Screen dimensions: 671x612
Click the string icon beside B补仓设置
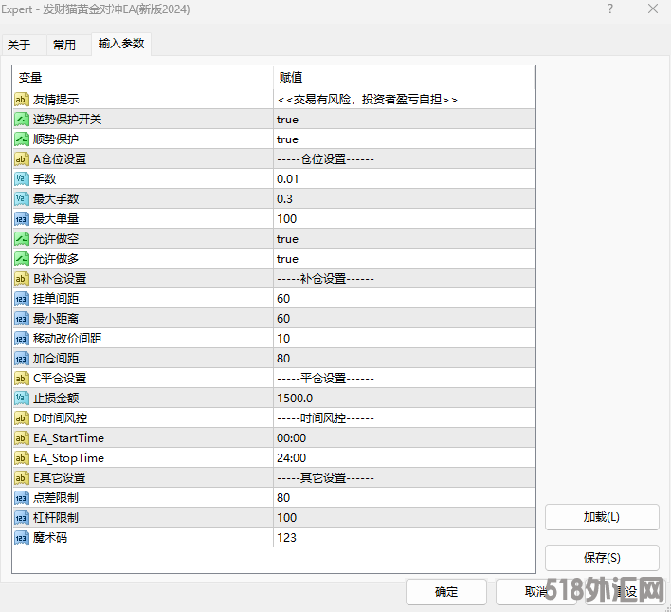click(22, 279)
